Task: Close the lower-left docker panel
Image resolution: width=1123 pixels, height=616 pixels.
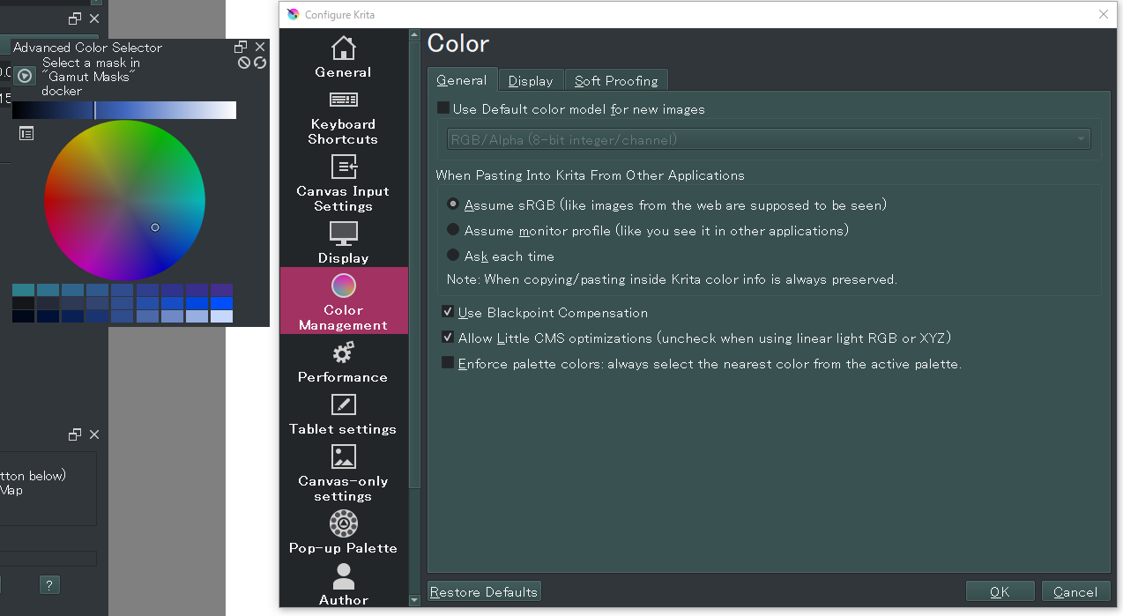Action: tap(94, 434)
